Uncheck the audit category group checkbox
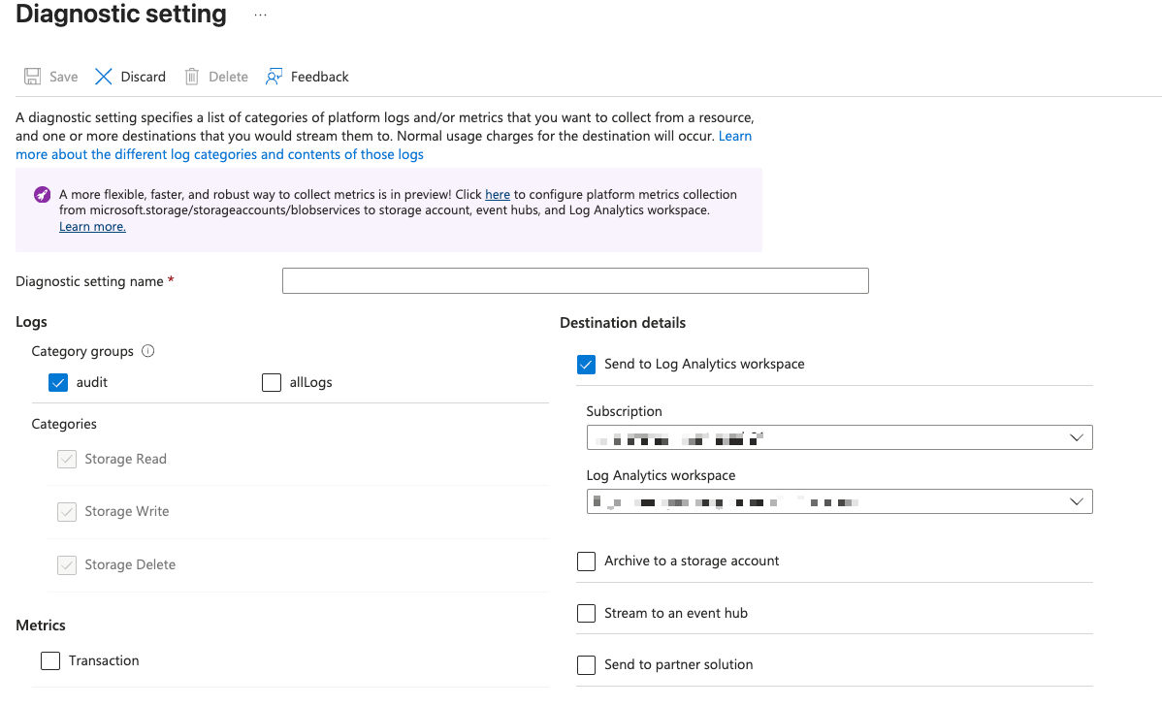Viewport: 1162px width, 706px height. tap(58, 382)
